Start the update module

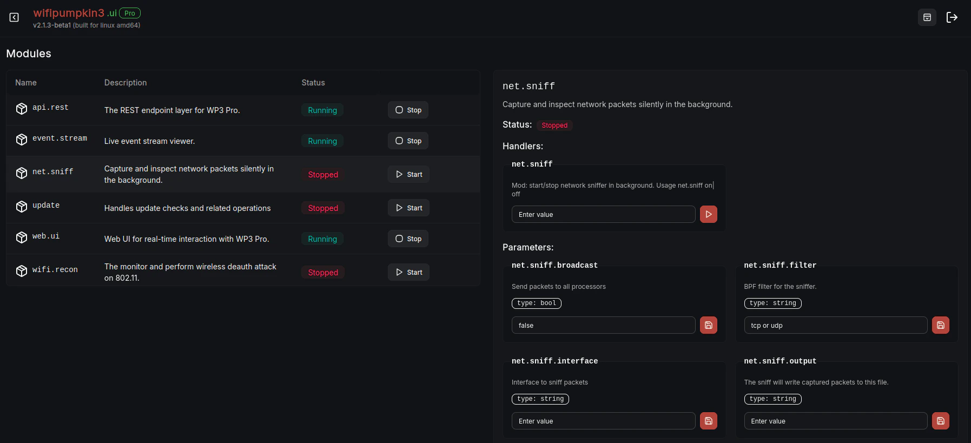[409, 208]
